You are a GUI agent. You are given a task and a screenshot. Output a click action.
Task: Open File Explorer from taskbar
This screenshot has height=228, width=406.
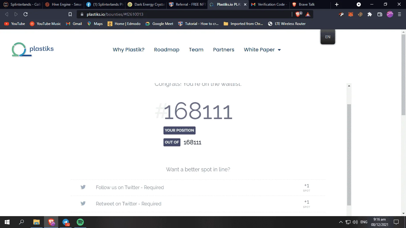coord(36,222)
